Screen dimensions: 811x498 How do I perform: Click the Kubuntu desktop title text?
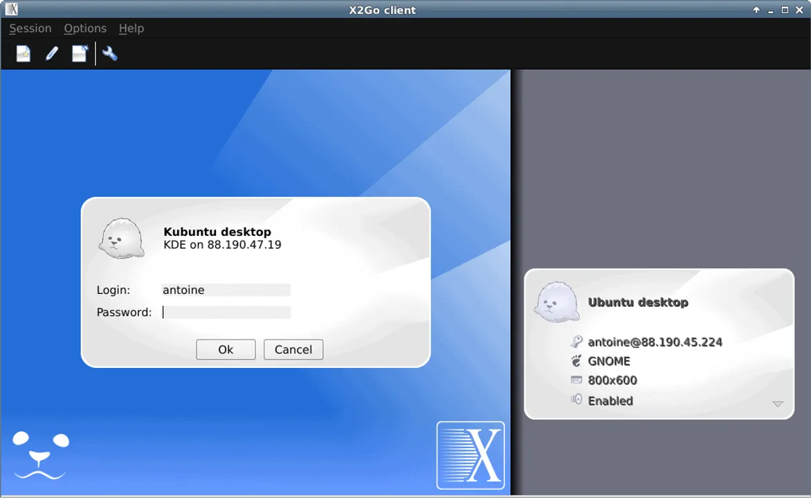(x=217, y=232)
